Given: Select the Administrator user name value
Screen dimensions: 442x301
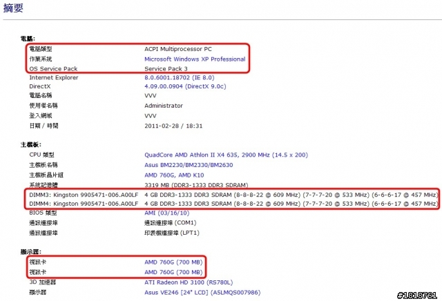Looking at the screenshot, I should point(164,106).
